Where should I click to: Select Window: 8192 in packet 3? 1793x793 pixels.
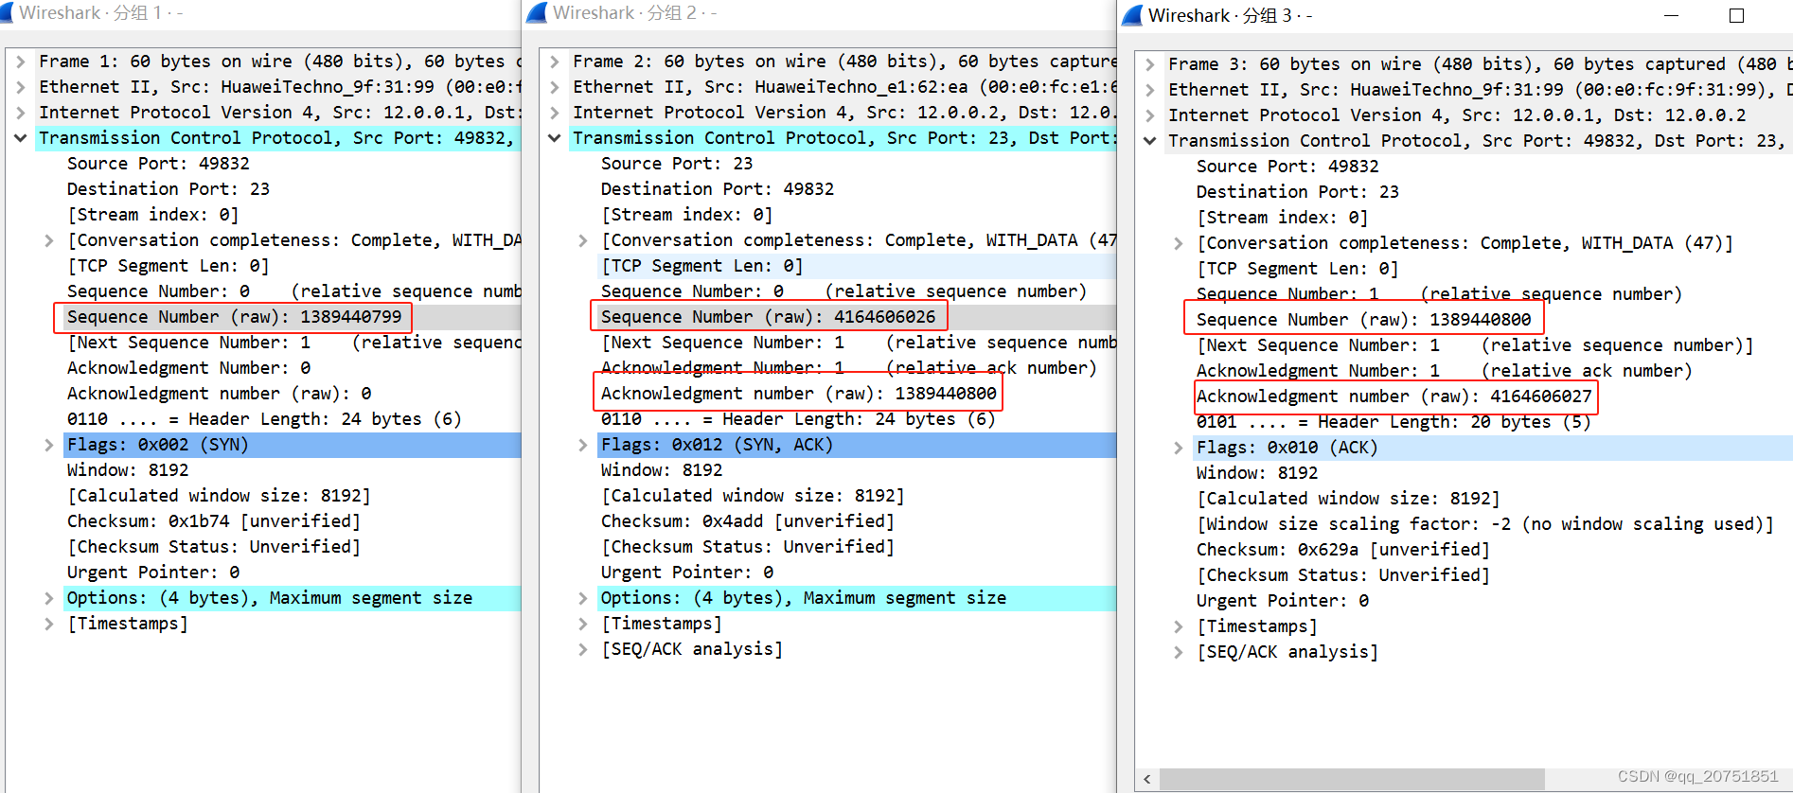click(x=1257, y=473)
